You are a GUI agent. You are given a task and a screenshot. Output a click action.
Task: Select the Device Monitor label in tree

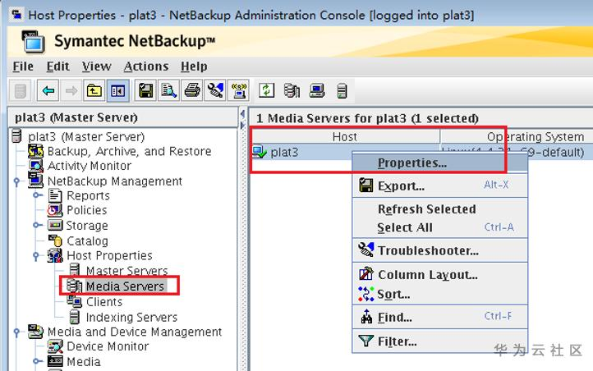pyautogui.click(x=108, y=346)
